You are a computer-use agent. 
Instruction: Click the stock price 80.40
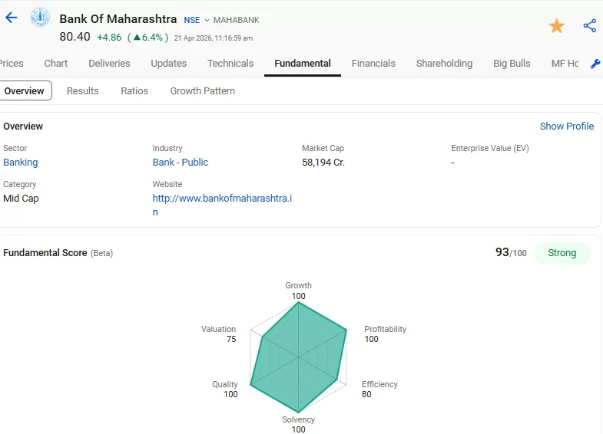coord(75,37)
